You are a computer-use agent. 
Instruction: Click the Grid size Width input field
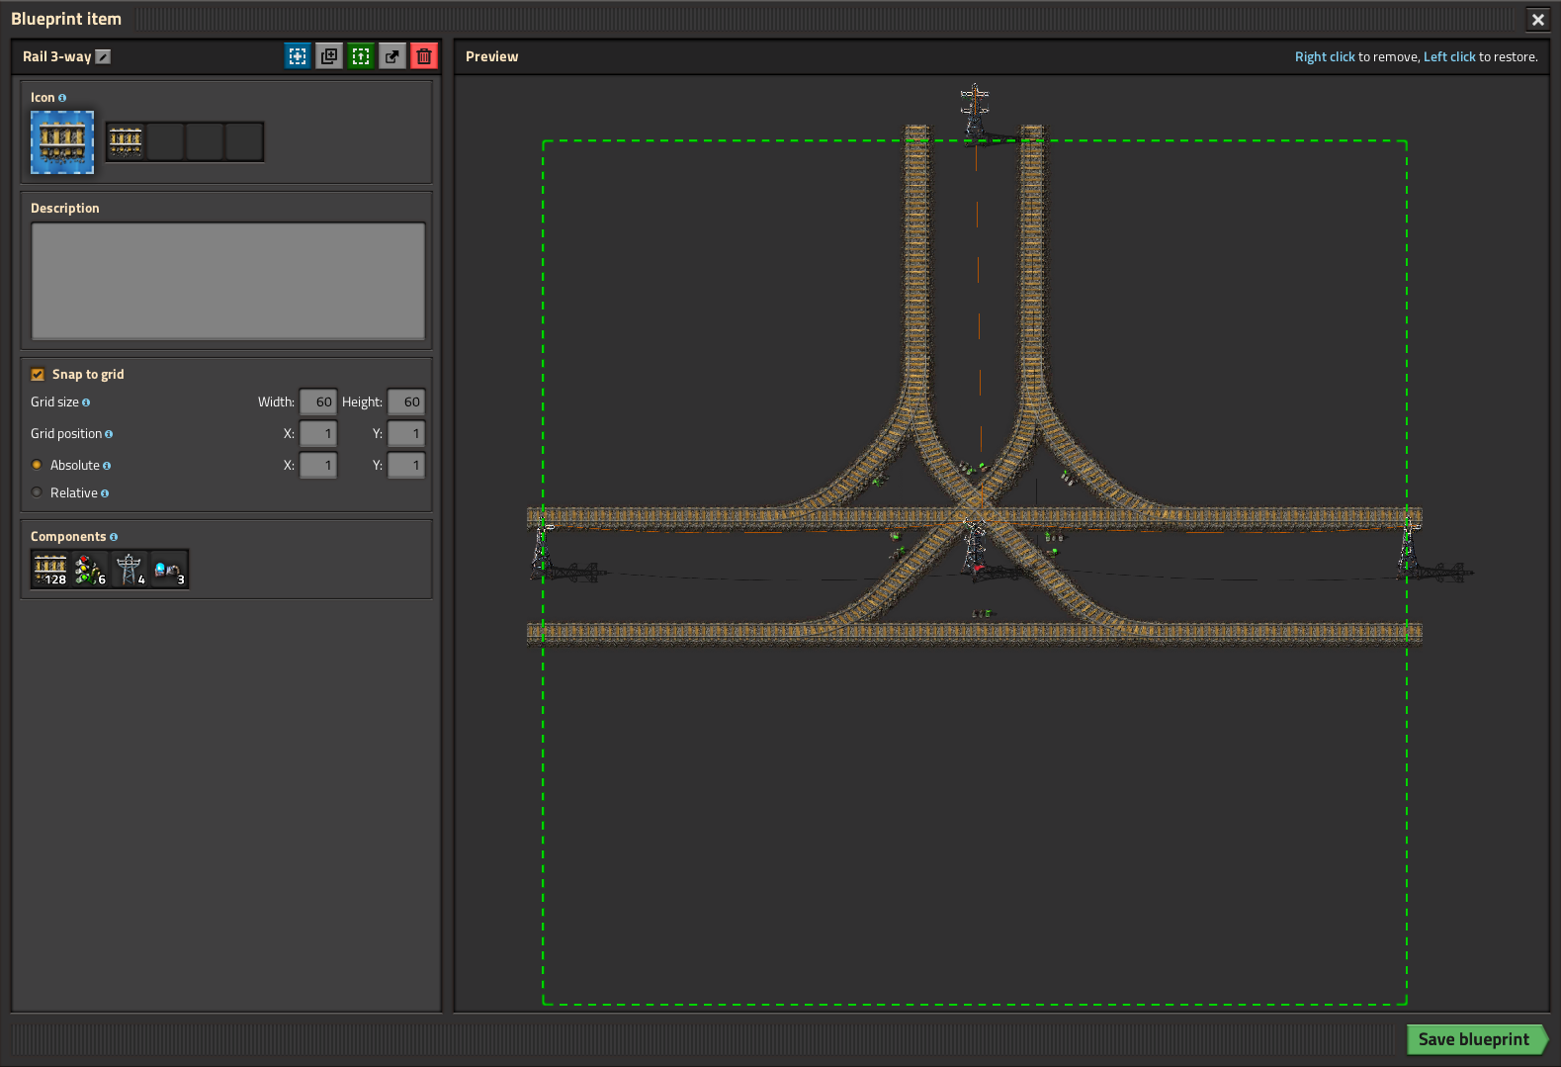[x=318, y=402]
